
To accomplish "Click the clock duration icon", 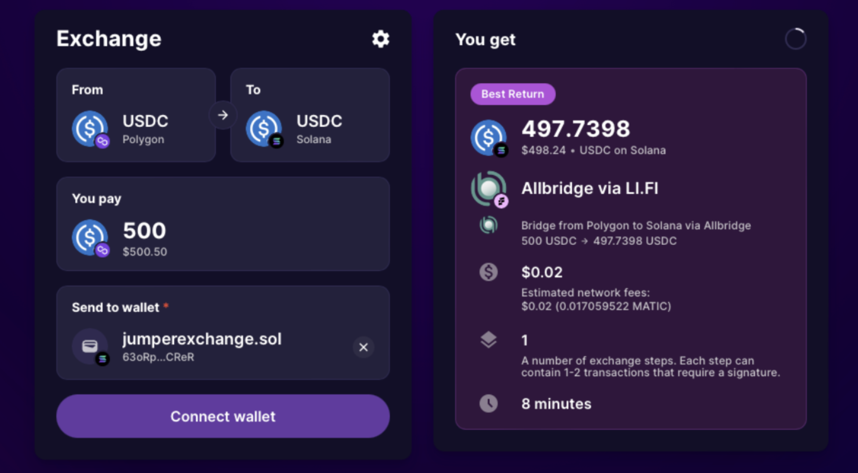I will coord(489,404).
